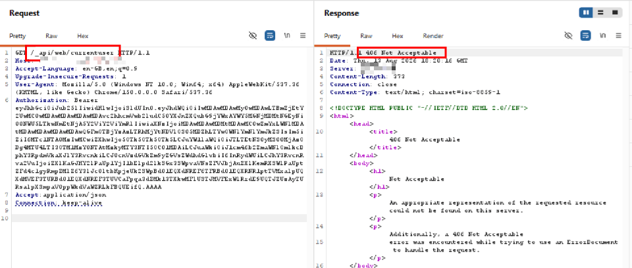Click the Connection: keep-alive header
This screenshot has height=268, width=632.
coord(59,203)
